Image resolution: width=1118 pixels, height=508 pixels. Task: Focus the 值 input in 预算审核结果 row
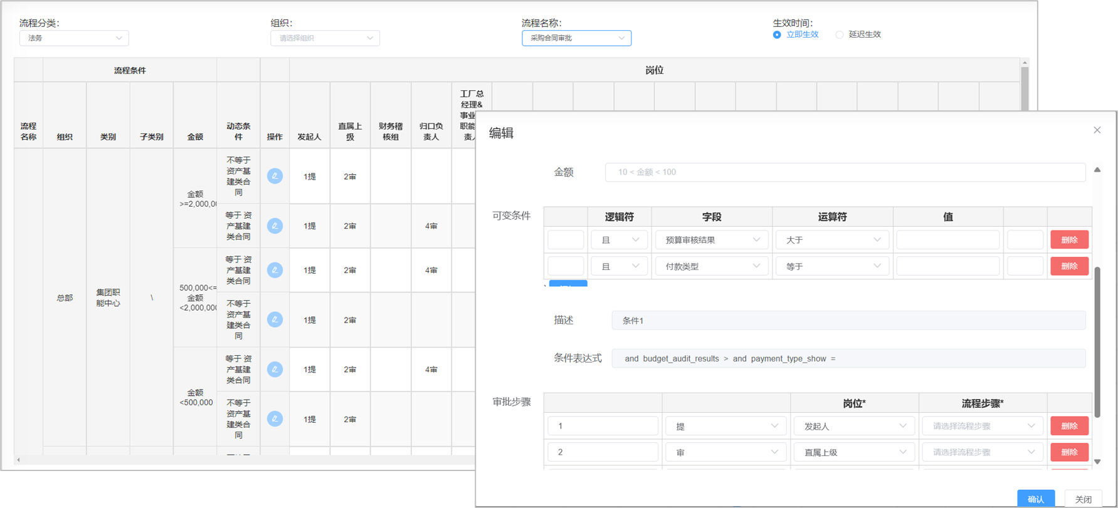[x=947, y=240]
